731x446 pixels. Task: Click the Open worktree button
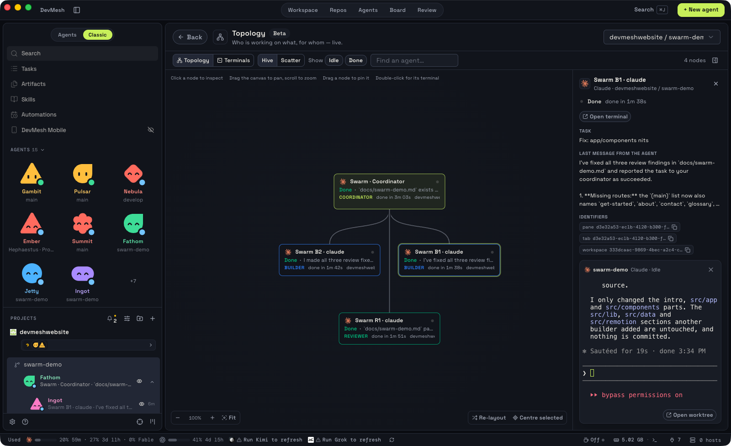click(689, 415)
